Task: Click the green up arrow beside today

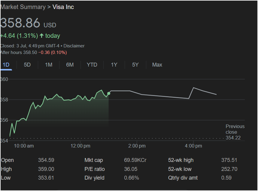Action: pos(42,35)
